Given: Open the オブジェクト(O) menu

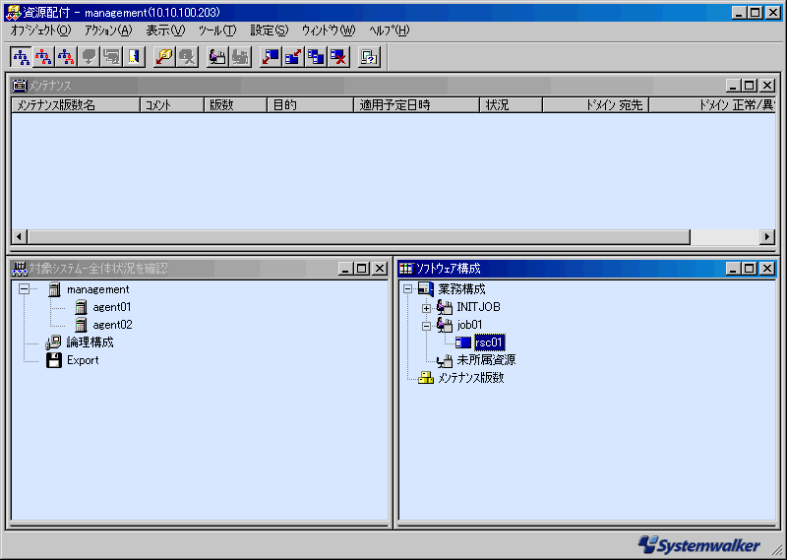Looking at the screenshot, I should click(x=40, y=31).
